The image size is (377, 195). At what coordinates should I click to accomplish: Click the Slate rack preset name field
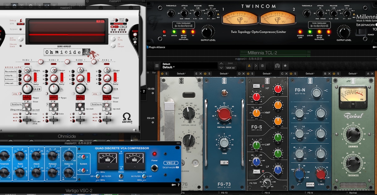tap(189, 66)
